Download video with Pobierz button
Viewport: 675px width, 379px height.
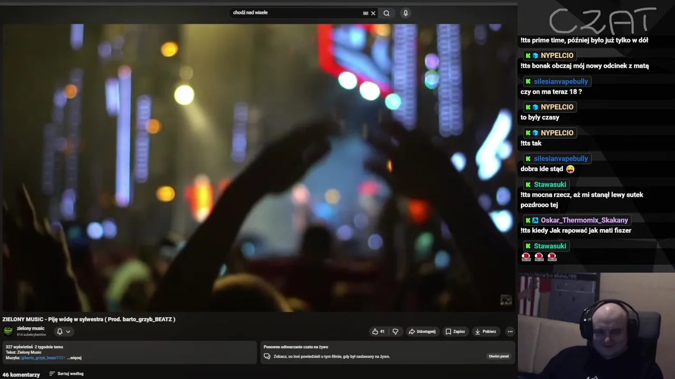point(486,332)
